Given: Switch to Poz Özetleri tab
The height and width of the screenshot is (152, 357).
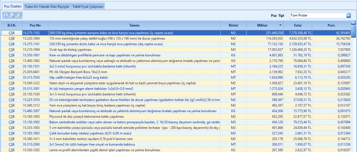Looking at the screenshot, I should (13, 6).
